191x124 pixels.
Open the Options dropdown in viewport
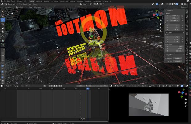pos(184,7)
